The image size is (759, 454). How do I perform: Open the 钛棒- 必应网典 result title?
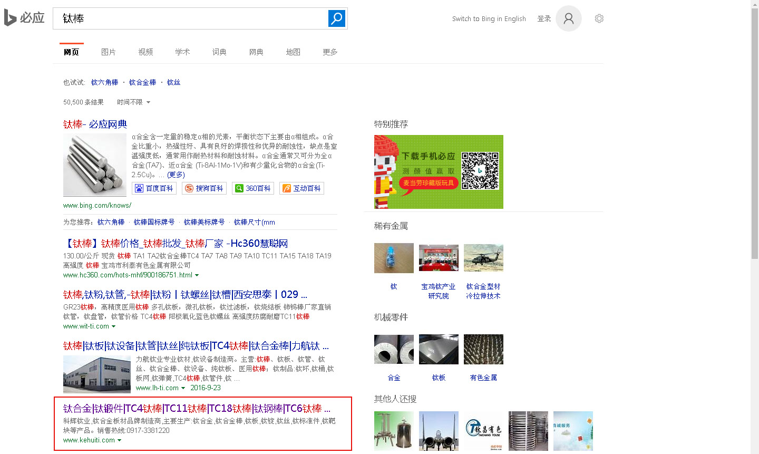click(x=95, y=124)
